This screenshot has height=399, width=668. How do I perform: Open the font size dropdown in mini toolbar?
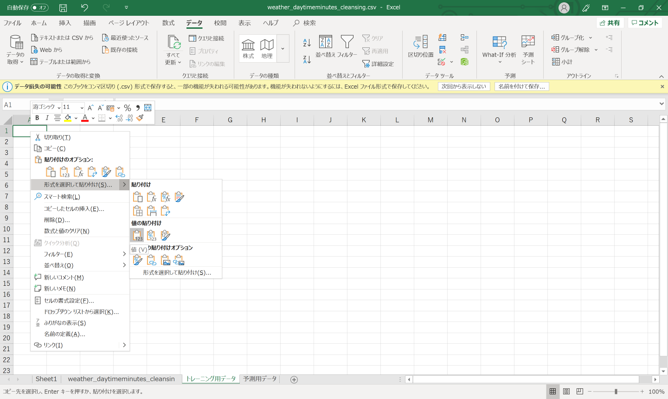pos(82,107)
